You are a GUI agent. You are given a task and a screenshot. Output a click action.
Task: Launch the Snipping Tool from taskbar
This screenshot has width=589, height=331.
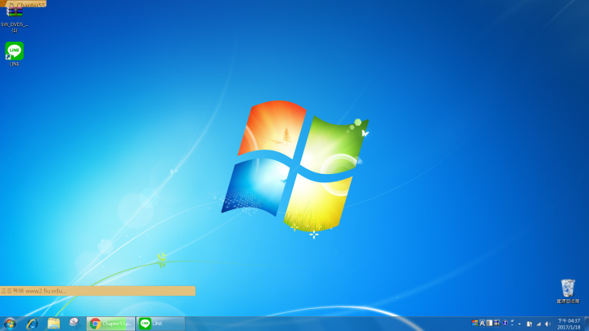74,323
